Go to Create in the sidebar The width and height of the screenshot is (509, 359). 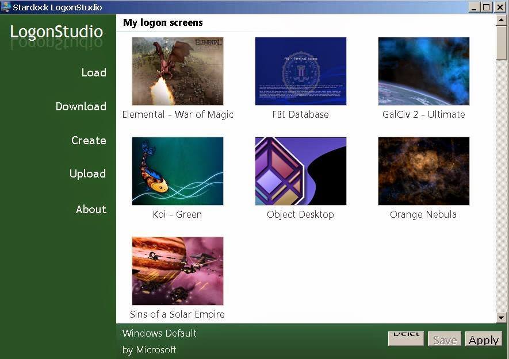[89, 140]
